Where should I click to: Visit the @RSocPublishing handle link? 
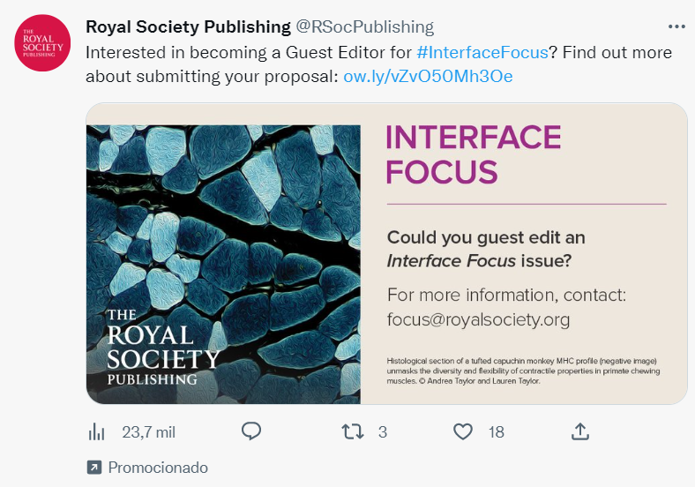[364, 27]
